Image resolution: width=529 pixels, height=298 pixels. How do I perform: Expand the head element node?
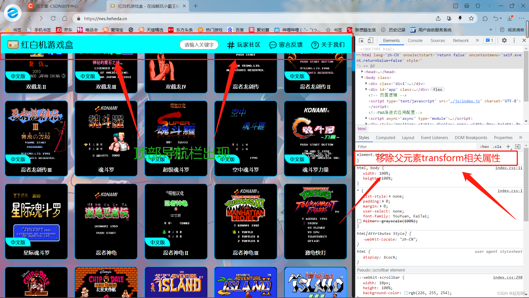click(x=362, y=71)
